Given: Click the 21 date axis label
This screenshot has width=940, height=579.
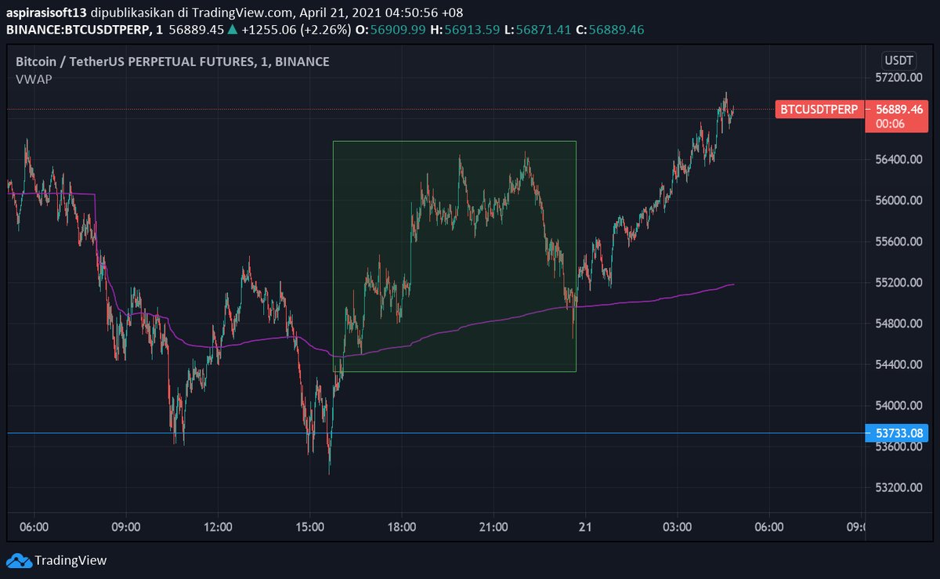Looking at the screenshot, I should (x=585, y=527).
